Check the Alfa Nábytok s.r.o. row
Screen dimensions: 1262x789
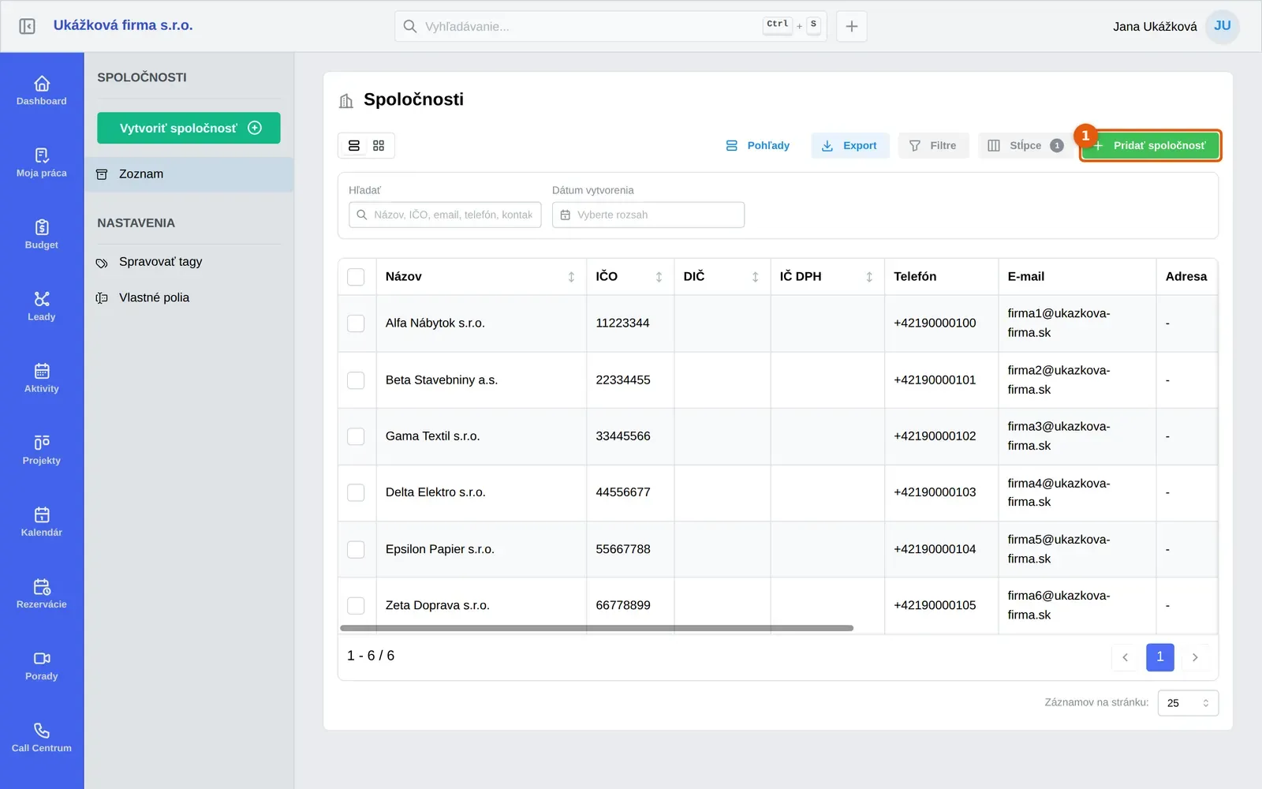pyautogui.click(x=356, y=323)
